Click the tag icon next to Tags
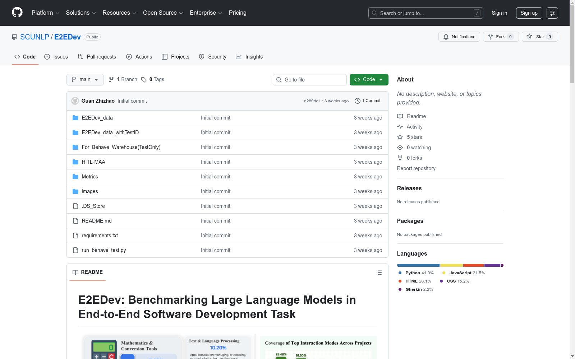Image resolution: width=575 pixels, height=359 pixels. (144, 80)
